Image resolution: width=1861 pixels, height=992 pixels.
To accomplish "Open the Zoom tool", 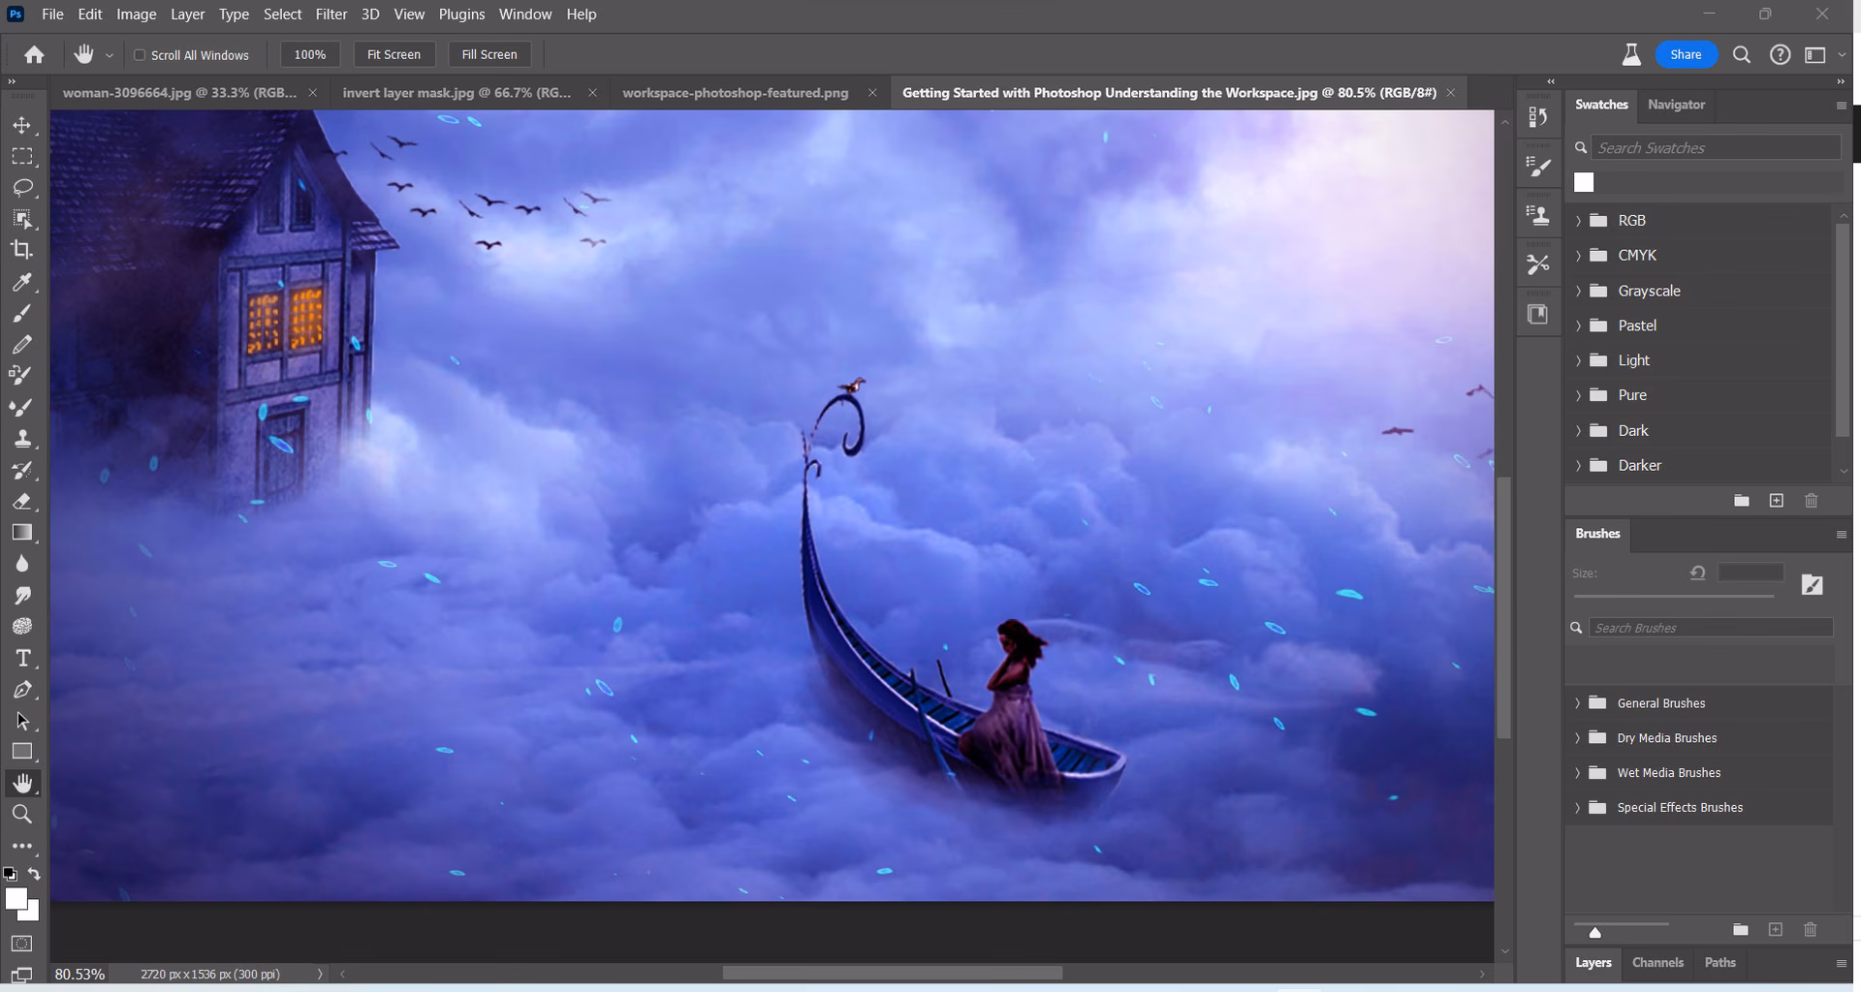I will click(x=21, y=814).
